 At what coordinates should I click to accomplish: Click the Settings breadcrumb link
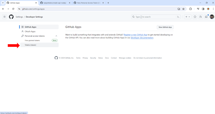[19, 17]
